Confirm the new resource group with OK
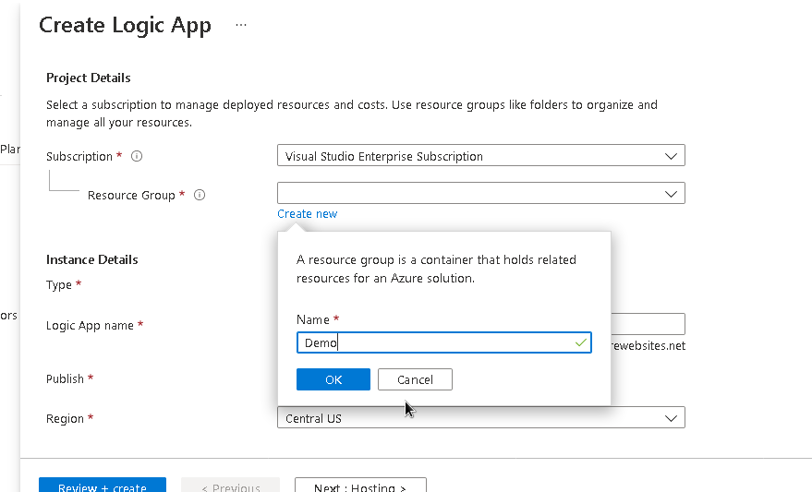 (333, 379)
